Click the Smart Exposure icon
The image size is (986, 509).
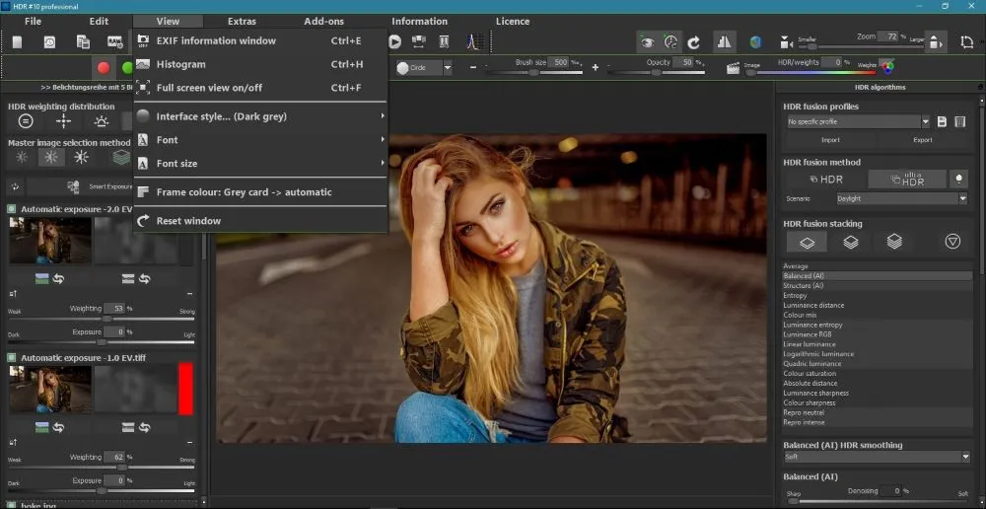point(74,186)
